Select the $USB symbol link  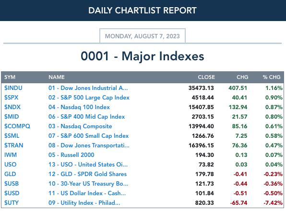12,184
